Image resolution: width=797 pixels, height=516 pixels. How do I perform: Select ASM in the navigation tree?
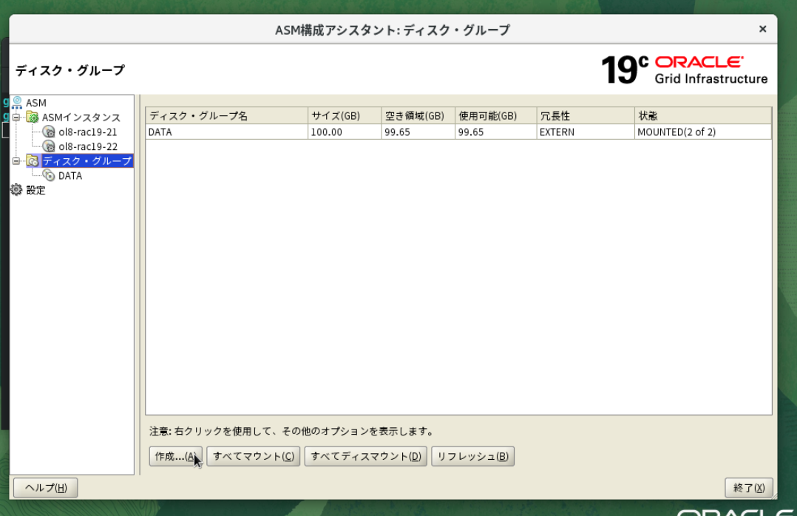(x=36, y=103)
